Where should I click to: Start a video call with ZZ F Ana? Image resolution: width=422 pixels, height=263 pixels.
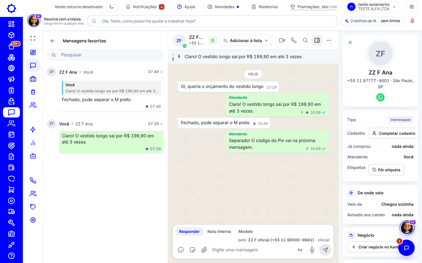coord(282,40)
